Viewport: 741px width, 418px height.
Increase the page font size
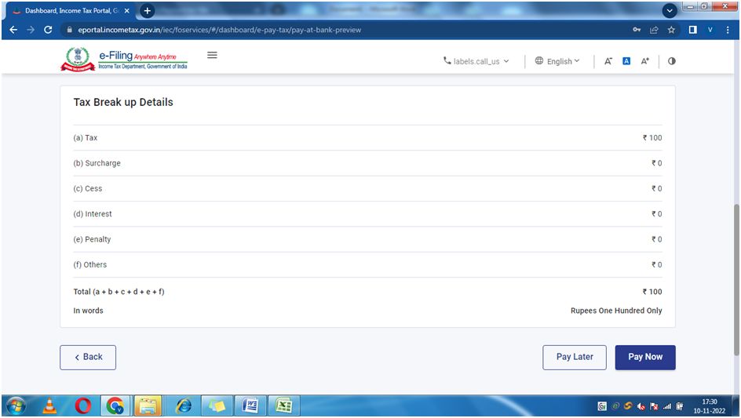pos(645,61)
